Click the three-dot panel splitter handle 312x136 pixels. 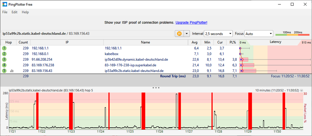pyautogui.click(x=156, y=88)
